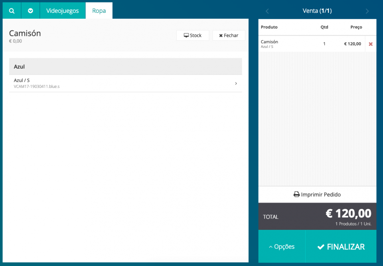The width and height of the screenshot is (383, 266).
Task: Finish the sale with FINALIZAR
Action: click(341, 246)
